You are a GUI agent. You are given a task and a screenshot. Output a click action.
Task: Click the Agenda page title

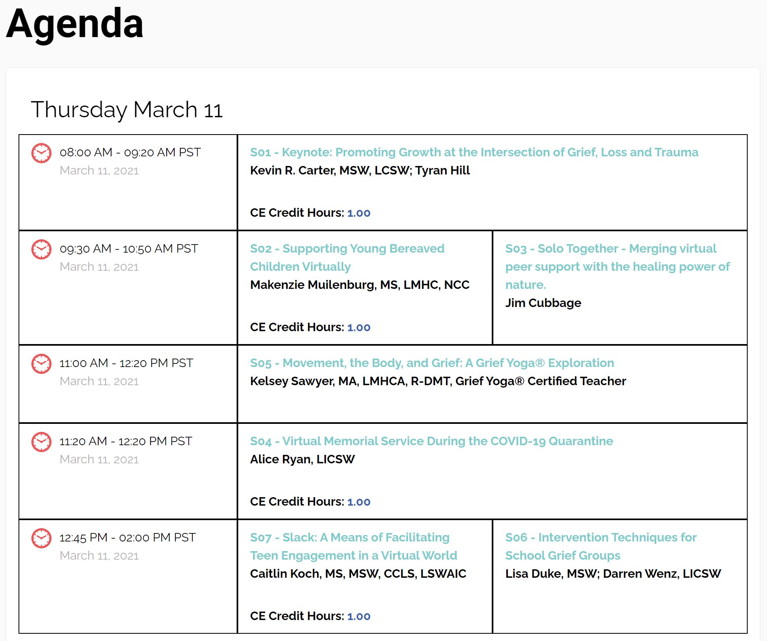[x=75, y=24]
